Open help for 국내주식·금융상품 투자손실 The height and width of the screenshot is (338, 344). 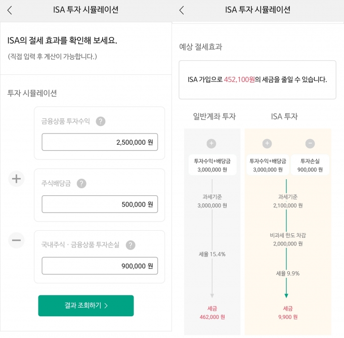click(x=131, y=245)
